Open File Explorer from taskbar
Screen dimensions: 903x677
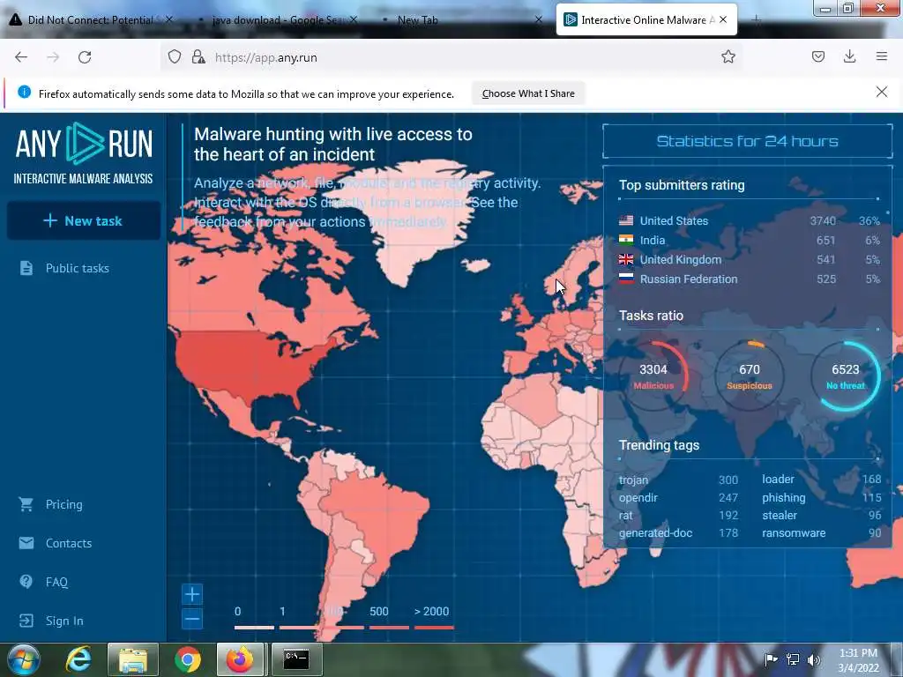pyautogui.click(x=133, y=659)
